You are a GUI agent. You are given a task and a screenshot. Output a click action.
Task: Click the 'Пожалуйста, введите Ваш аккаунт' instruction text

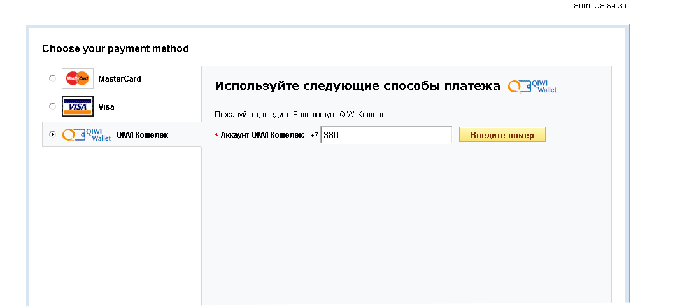tap(303, 115)
